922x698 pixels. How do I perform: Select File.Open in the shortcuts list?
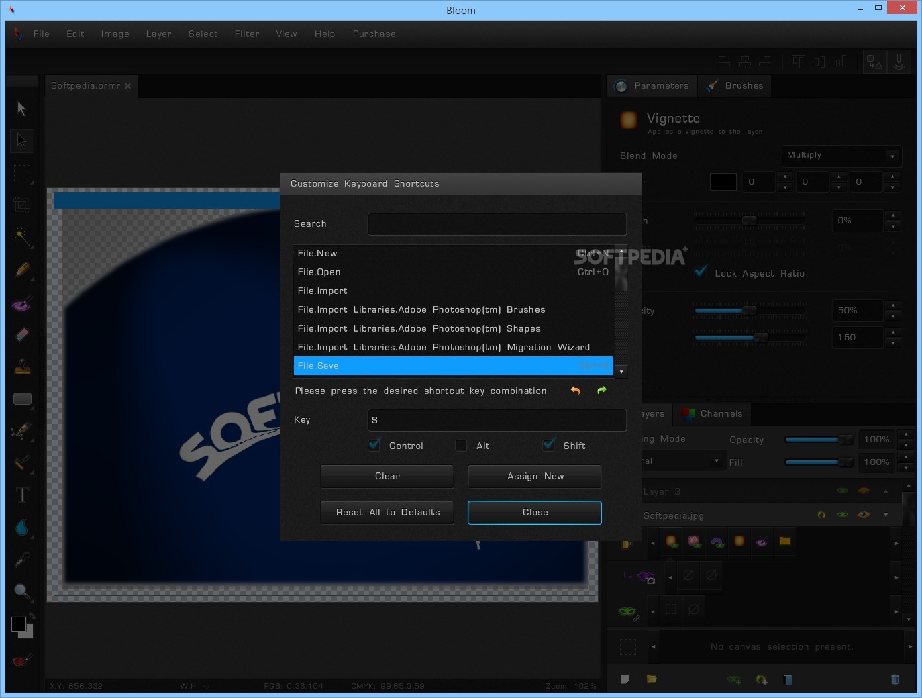(454, 272)
